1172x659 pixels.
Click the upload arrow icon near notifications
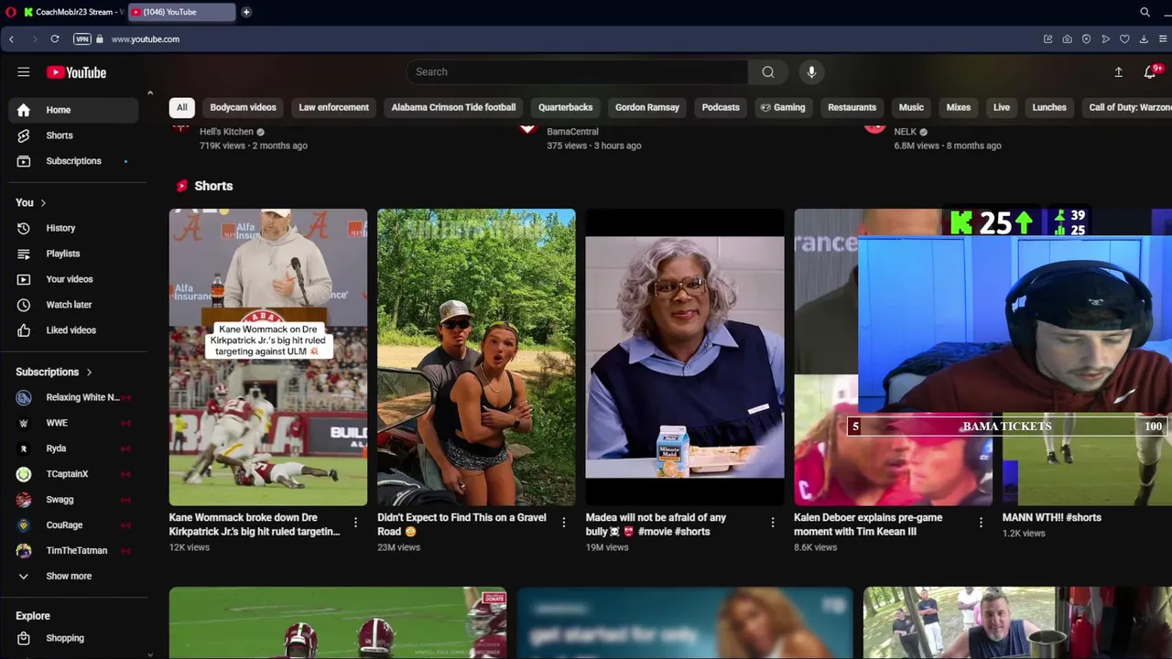1118,72
